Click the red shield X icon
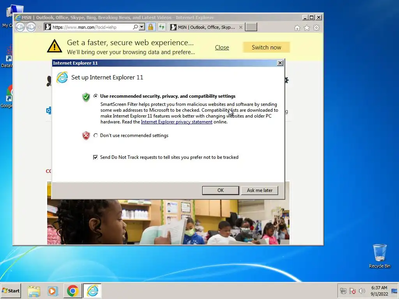This screenshot has width=399, height=299. 86,136
